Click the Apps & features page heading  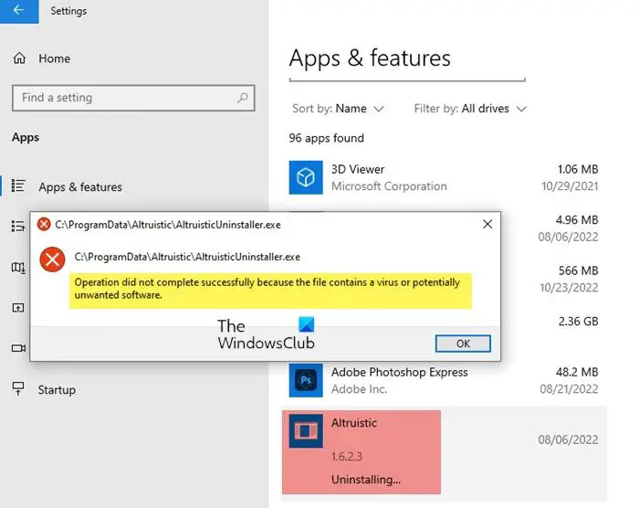point(370,58)
